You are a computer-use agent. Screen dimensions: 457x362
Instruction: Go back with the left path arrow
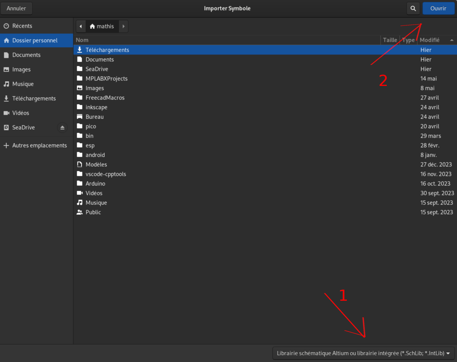(x=81, y=26)
